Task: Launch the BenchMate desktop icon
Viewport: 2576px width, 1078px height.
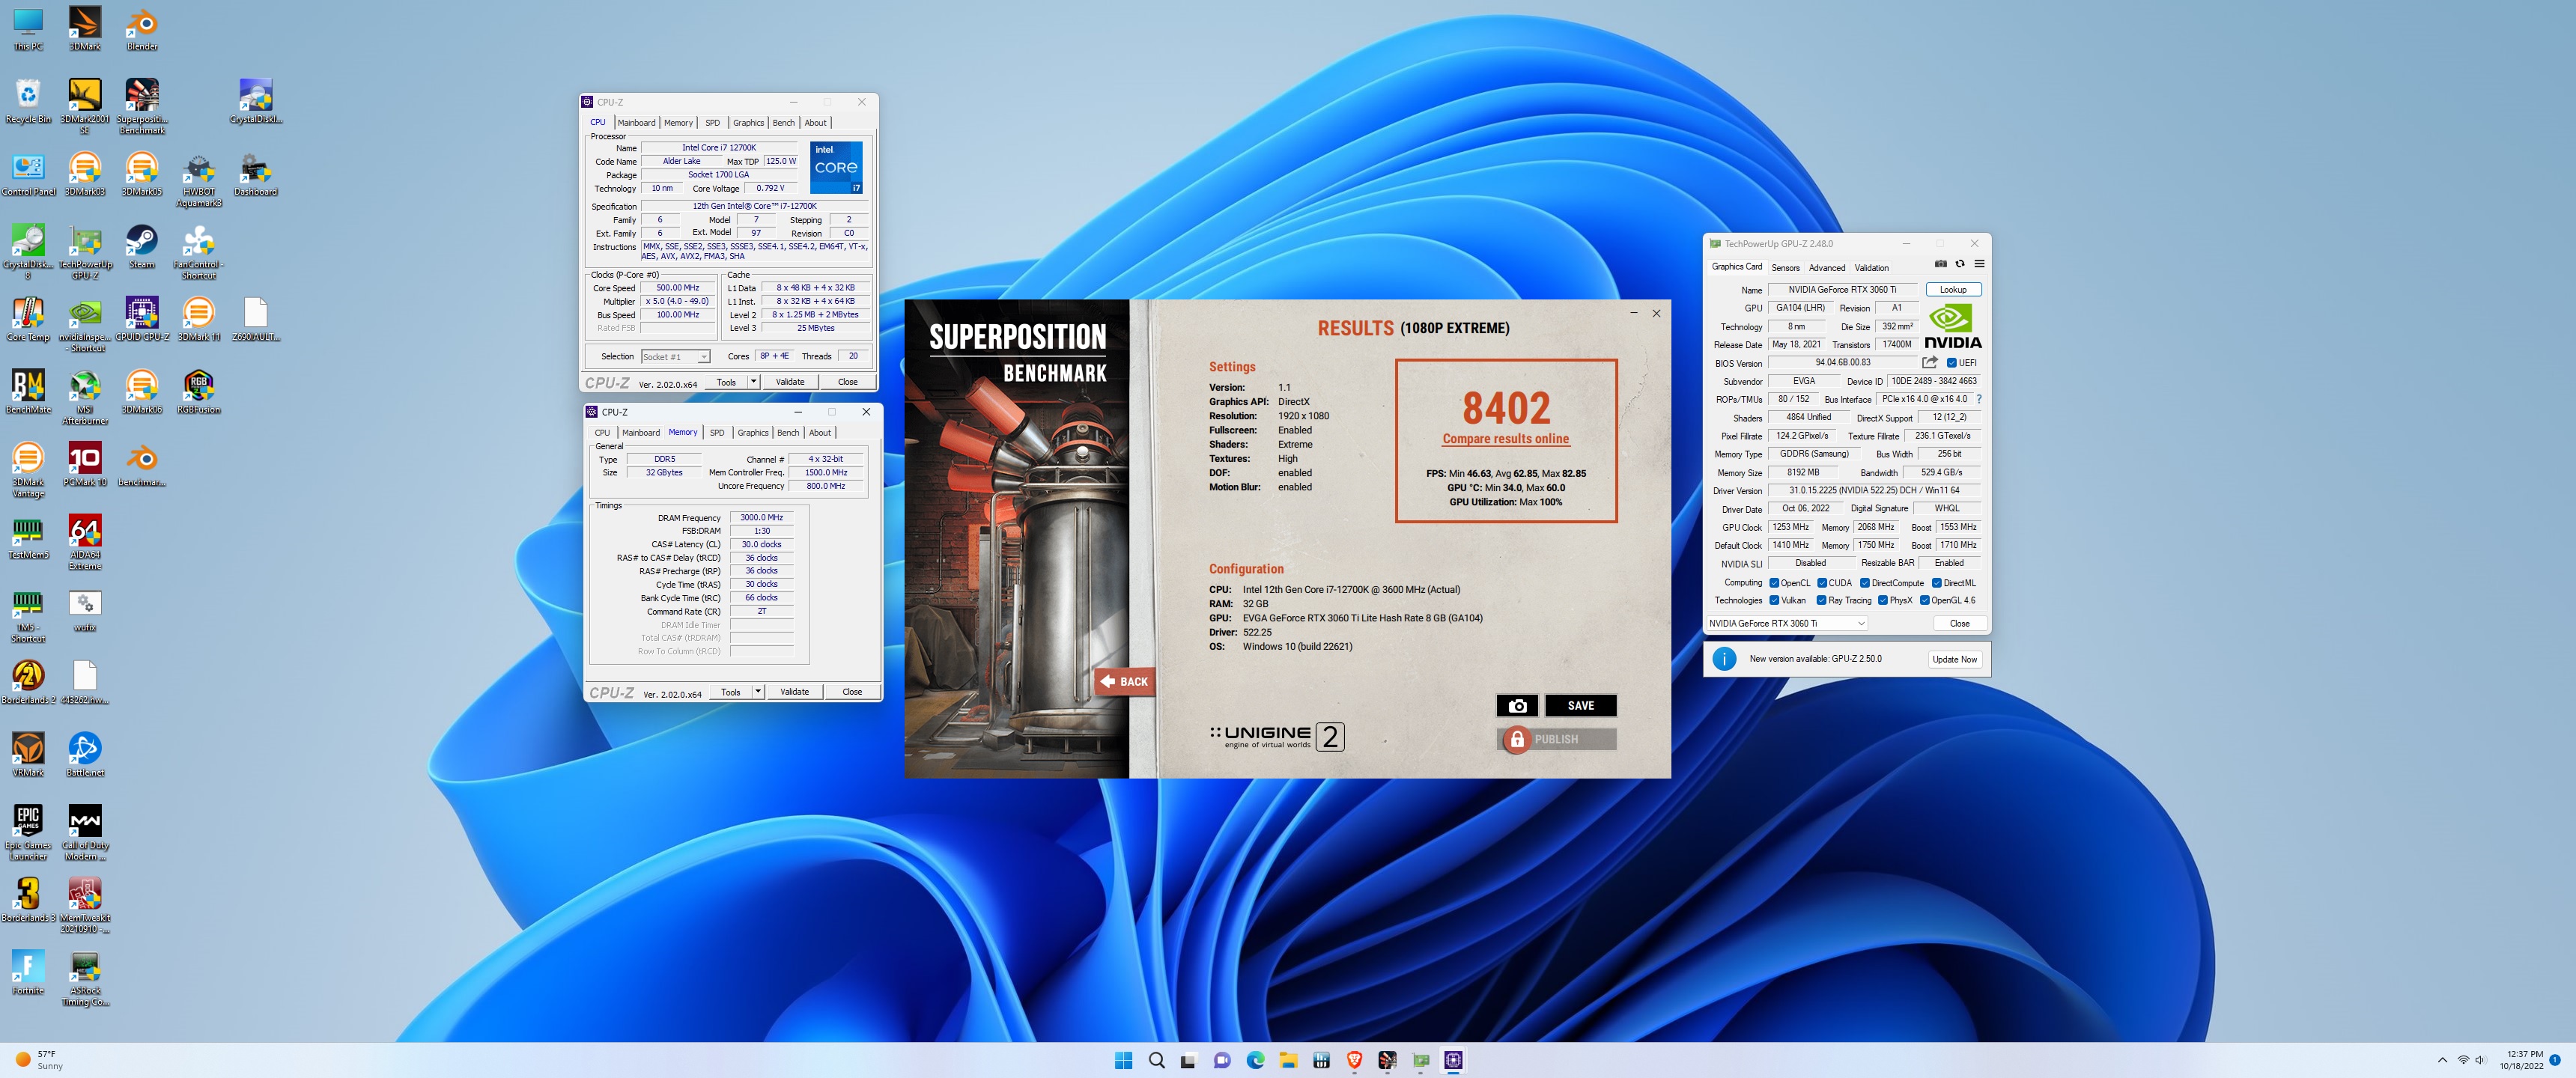Action: click(28, 392)
